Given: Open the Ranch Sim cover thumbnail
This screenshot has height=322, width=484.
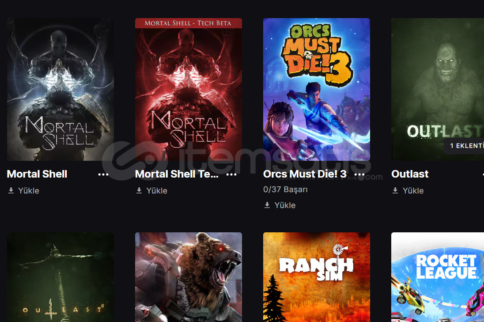Looking at the screenshot, I should tap(317, 277).
